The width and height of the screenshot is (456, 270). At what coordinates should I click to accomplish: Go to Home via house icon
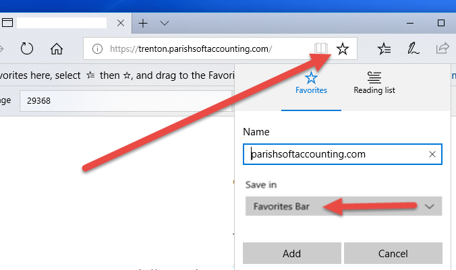[x=57, y=48]
